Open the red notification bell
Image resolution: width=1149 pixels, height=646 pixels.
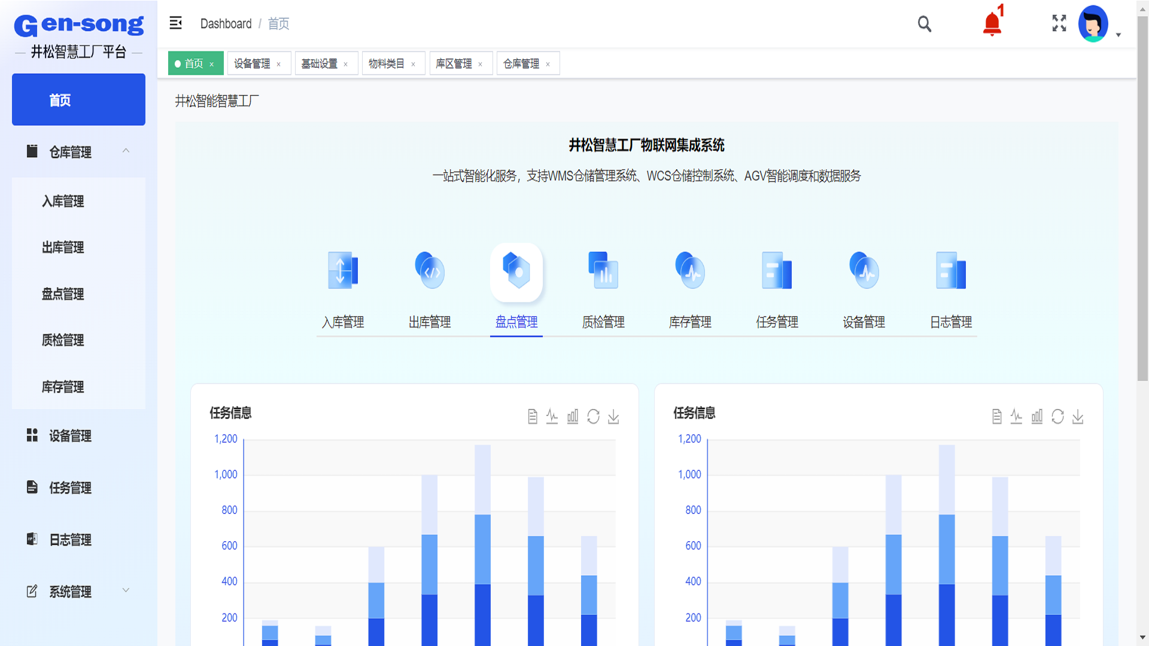pos(992,24)
